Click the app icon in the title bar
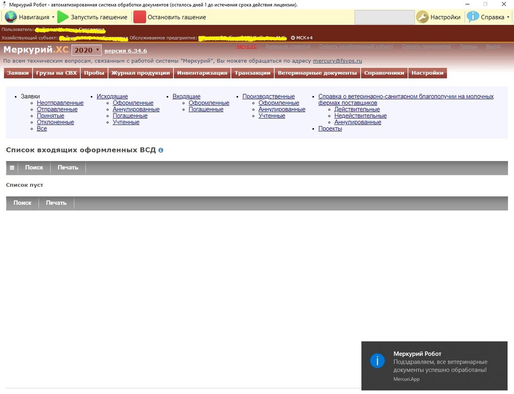This screenshot has width=514, height=394. (4, 4)
